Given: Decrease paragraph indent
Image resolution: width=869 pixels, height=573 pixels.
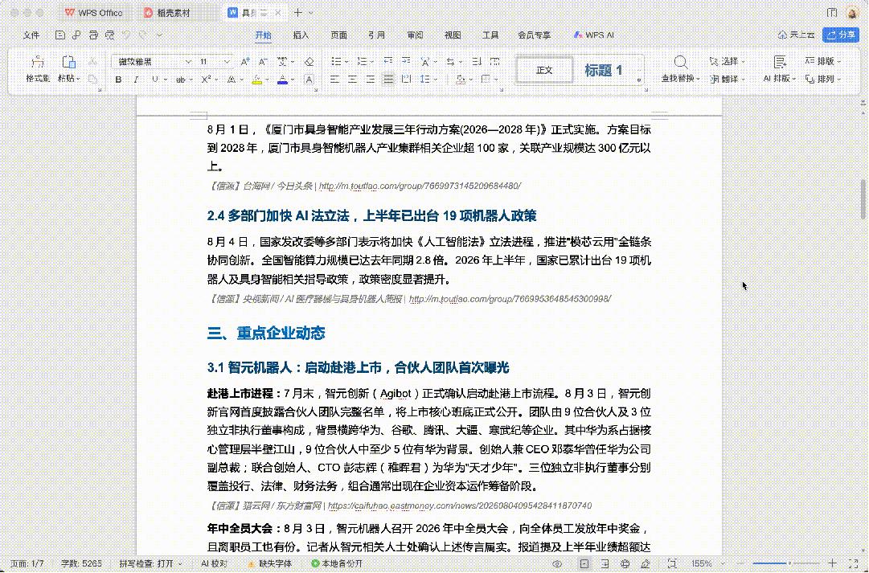Looking at the screenshot, I should (x=388, y=61).
